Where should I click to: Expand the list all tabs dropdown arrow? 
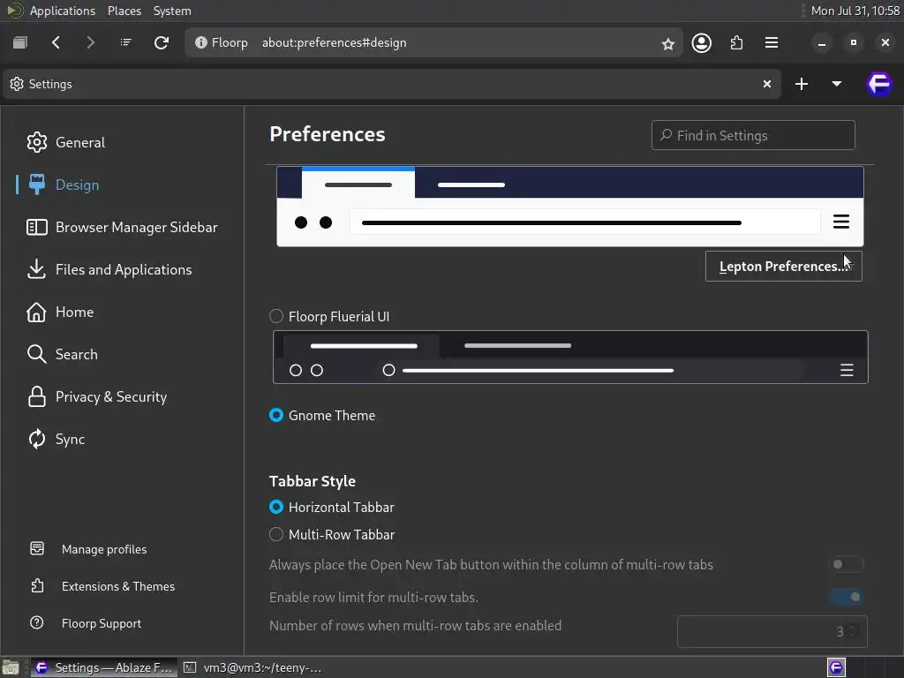click(x=836, y=84)
